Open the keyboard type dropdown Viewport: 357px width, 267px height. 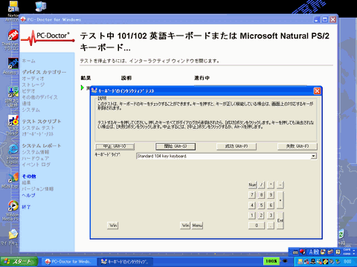314,156
